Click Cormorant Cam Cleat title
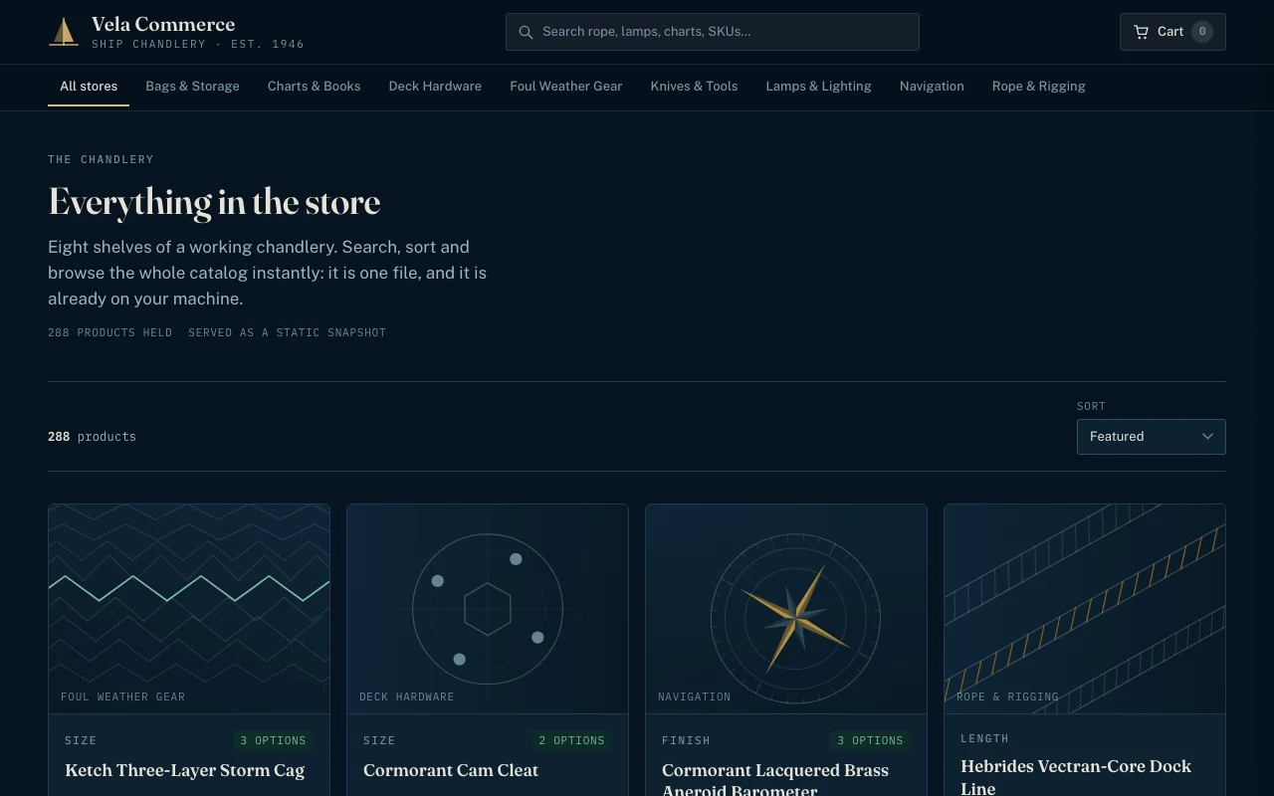1274x796 pixels. tap(451, 770)
